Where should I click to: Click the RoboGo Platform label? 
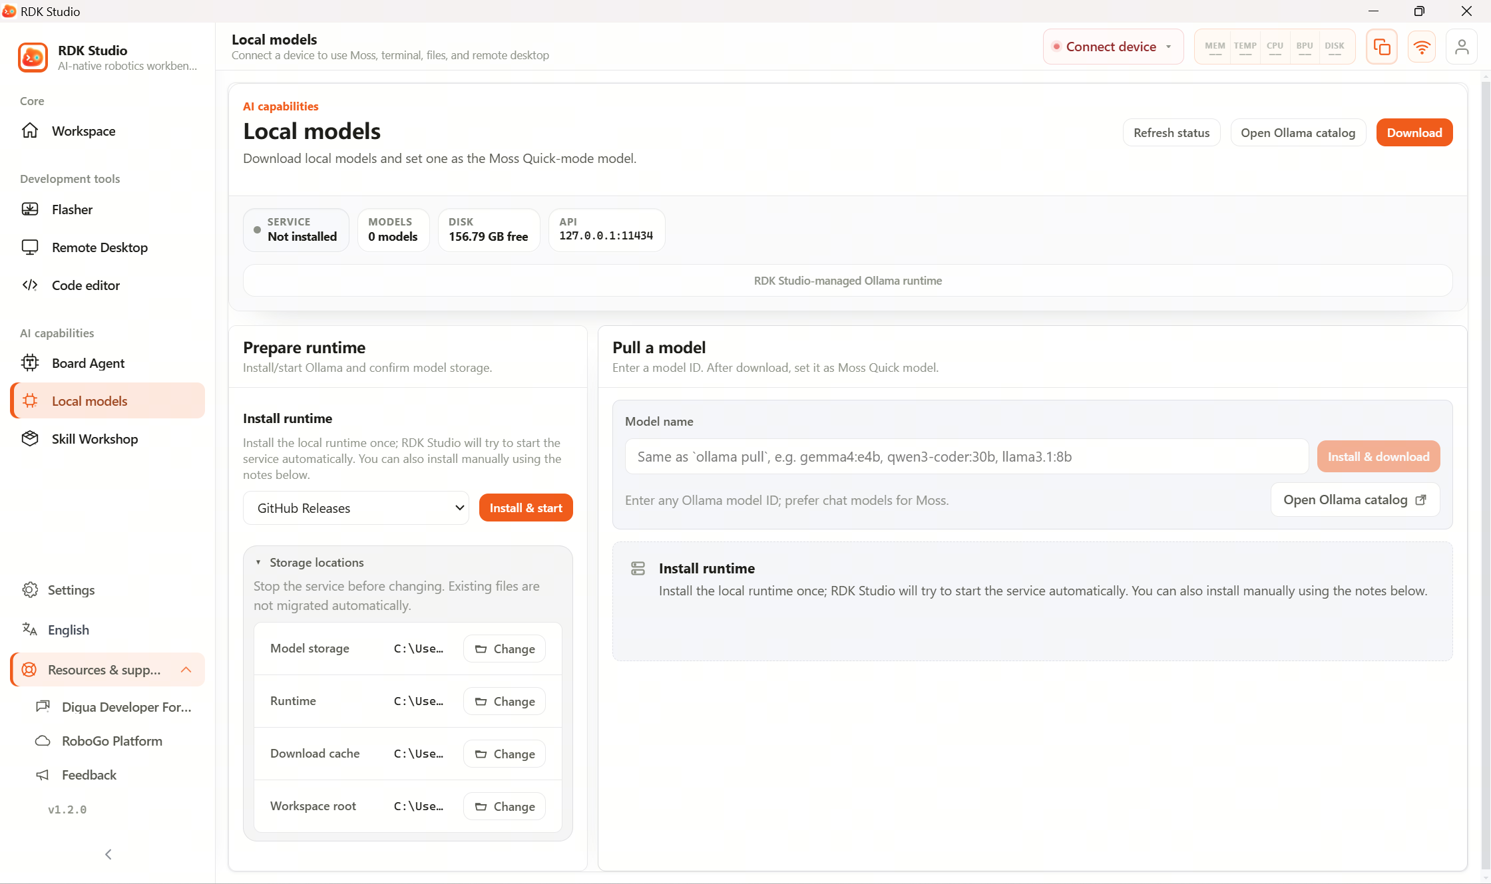112,741
